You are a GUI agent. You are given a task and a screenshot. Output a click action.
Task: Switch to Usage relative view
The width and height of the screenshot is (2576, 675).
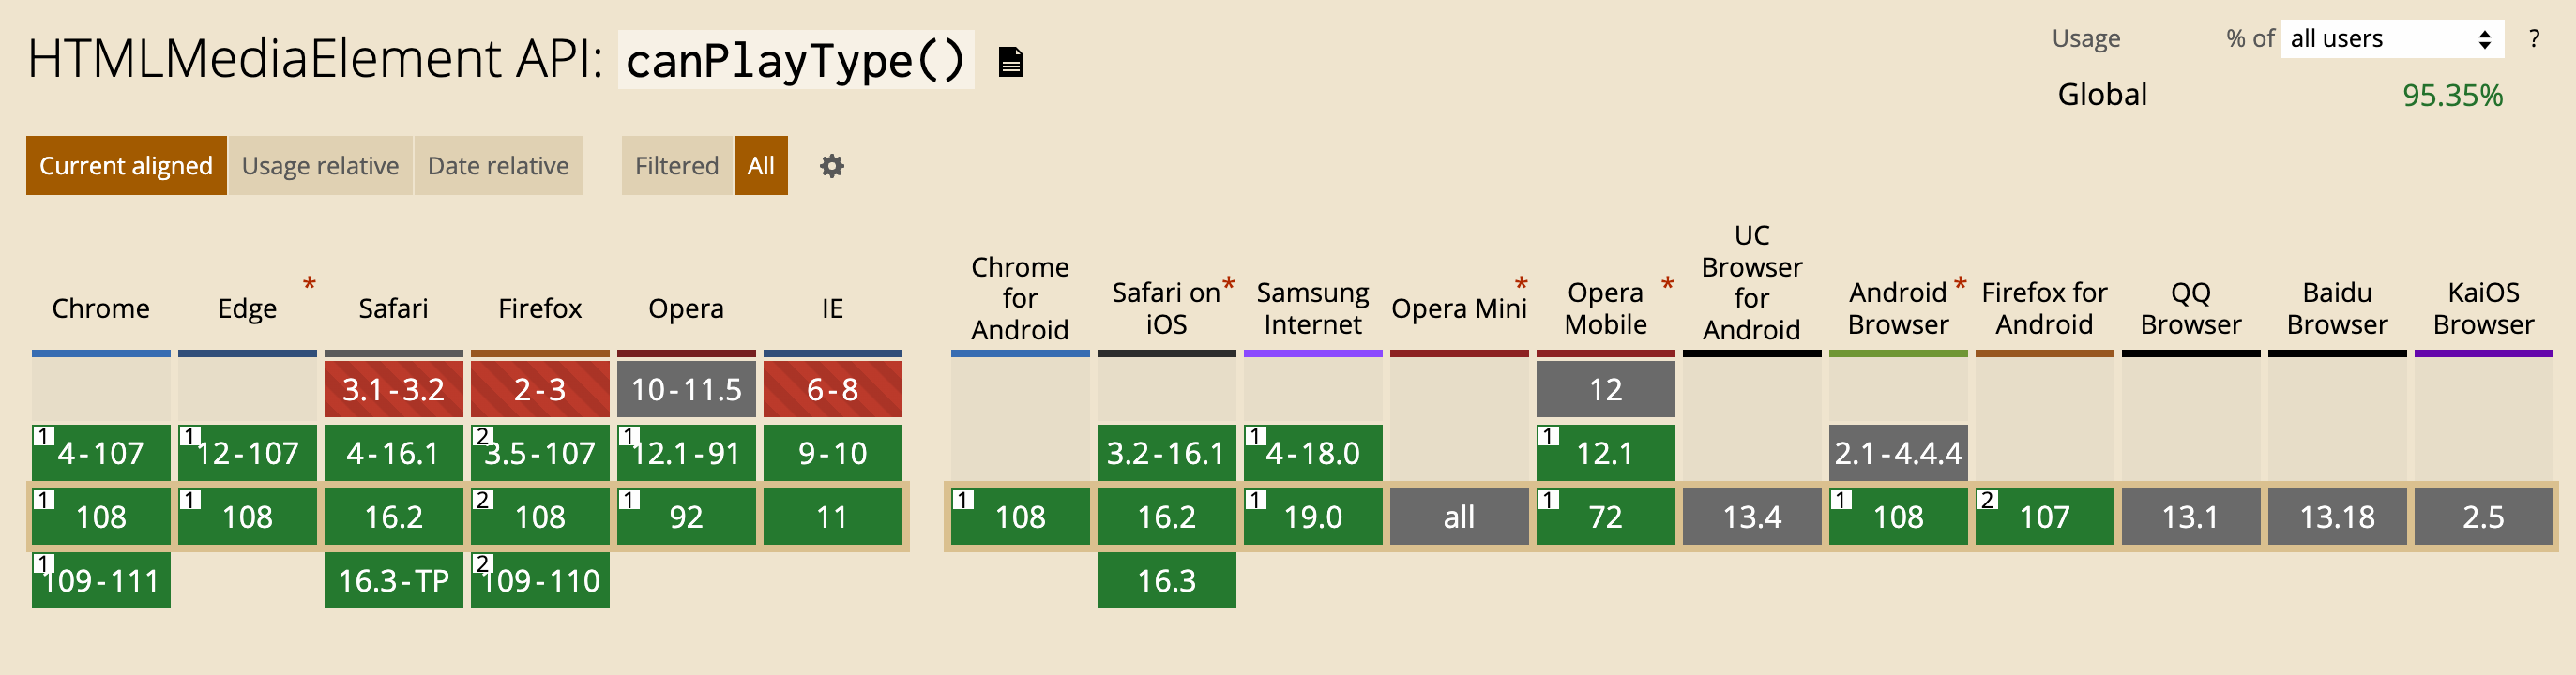[x=320, y=166]
